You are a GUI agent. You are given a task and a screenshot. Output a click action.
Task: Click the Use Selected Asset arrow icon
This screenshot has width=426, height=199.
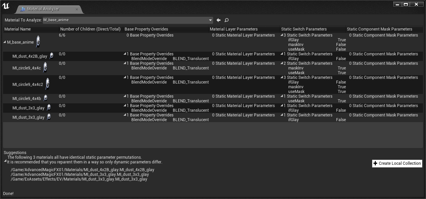point(219,20)
